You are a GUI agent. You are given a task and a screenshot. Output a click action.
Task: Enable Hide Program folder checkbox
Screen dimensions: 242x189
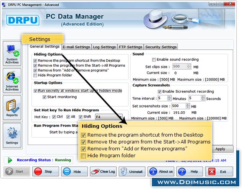(x=35, y=75)
